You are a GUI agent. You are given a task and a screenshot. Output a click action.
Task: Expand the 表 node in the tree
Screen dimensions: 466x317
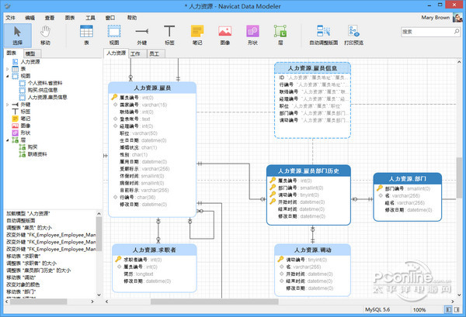coord(8,69)
